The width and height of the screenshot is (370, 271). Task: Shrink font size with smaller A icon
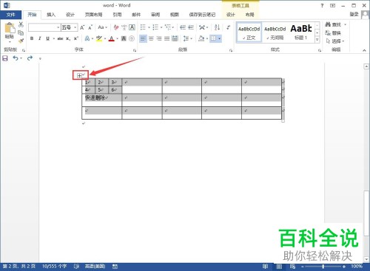click(90, 27)
